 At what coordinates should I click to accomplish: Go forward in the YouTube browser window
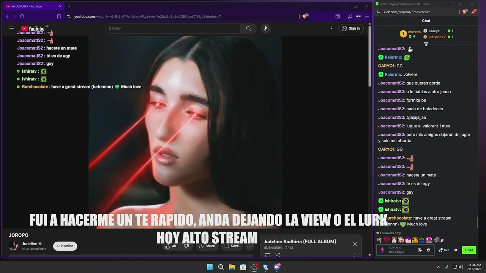(14, 16)
